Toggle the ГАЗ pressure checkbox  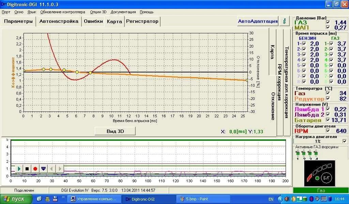click(x=328, y=22)
